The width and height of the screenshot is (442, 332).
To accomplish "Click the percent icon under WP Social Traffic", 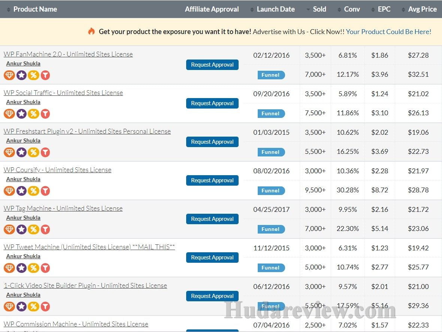I will click(33, 114).
